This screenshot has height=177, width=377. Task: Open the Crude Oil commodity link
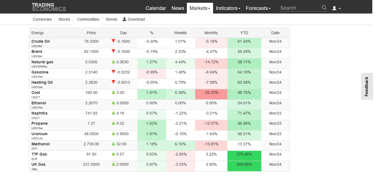tap(41, 41)
